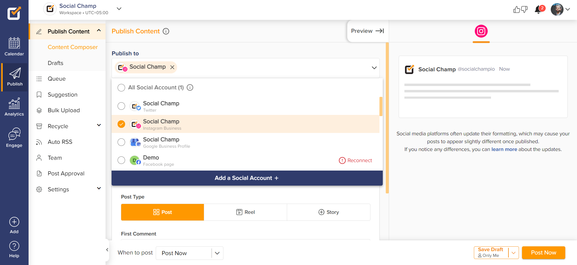Open the Help icon
Screen dimensions: 577x265
tap(14, 246)
